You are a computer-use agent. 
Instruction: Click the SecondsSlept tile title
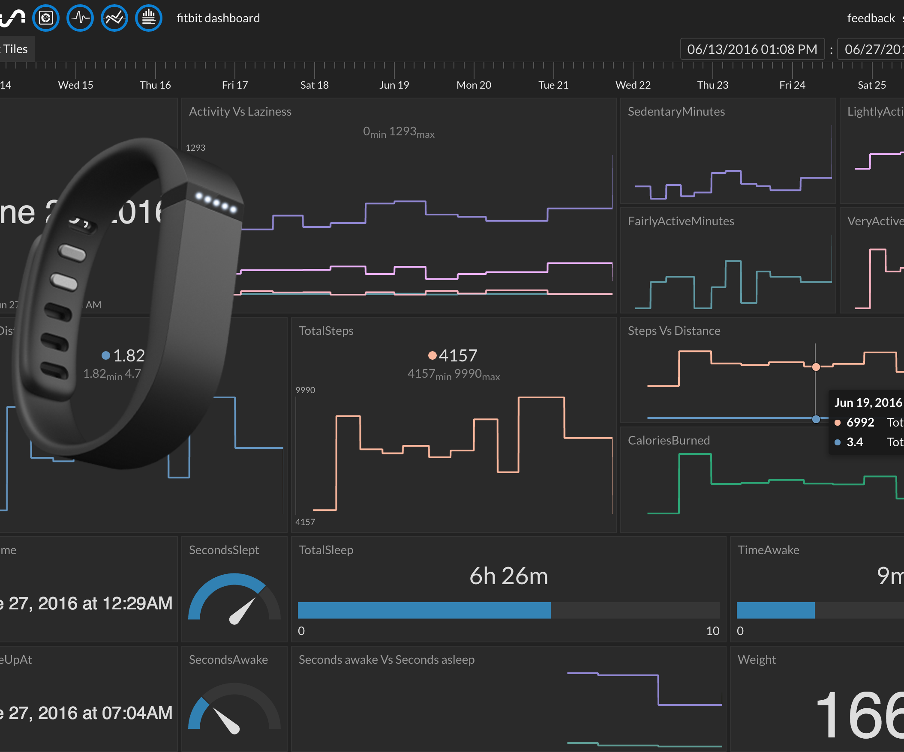point(224,550)
